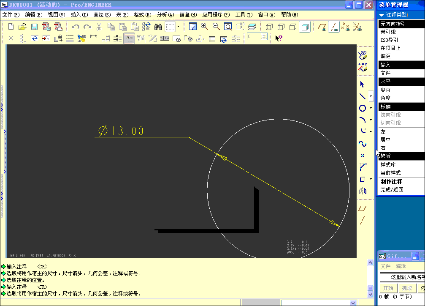This screenshot has width=425, height=306.
Task: Expand the arc tool flyout arrow
Action: pos(371,120)
